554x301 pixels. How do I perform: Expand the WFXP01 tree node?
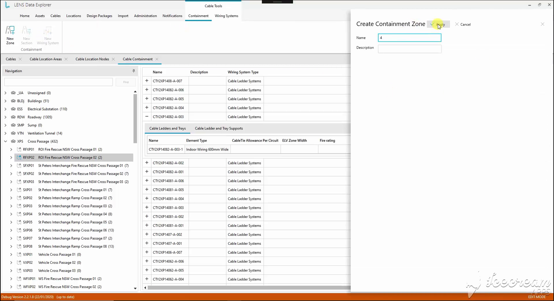[x=11, y=279]
